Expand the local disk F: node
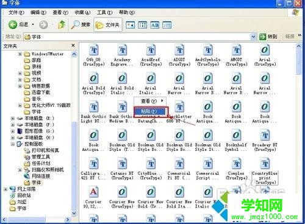The height and width of the screenshot is (224, 305). click(13, 125)
